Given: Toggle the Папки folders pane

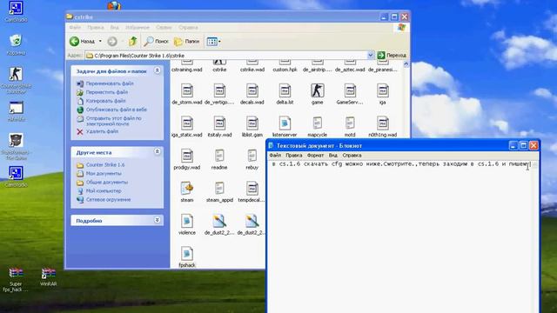Looking at the screenshot, I should point(186,42).
